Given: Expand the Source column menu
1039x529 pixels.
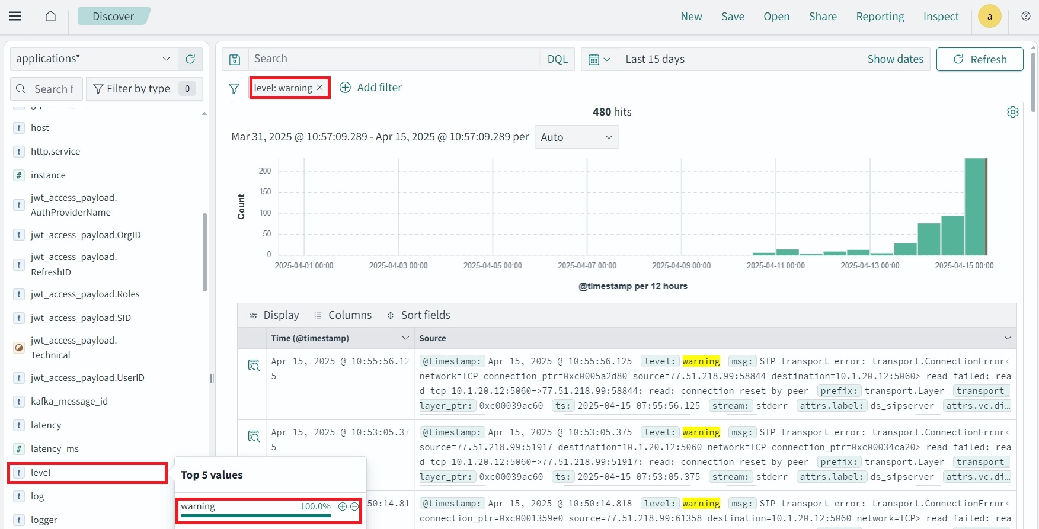Looking at the screenshot, I should point(1008,338).
